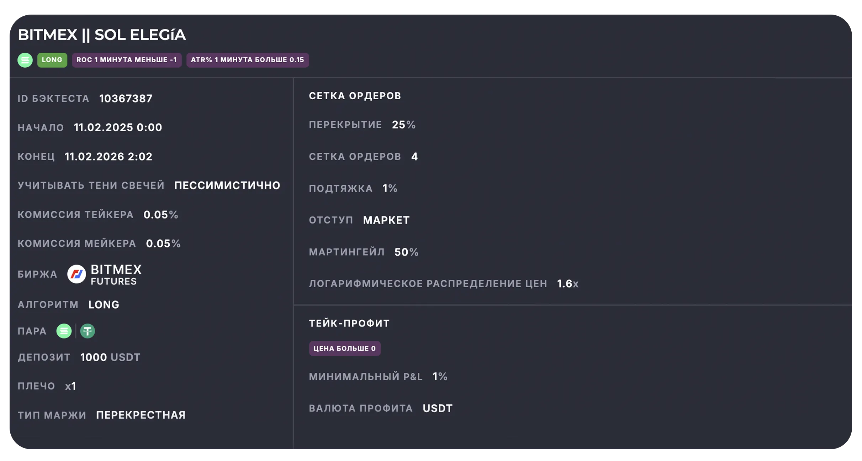The image size is (862, 461).
Task: Switch margin type ПЕРЕКРЕСТНАЯ
Action: point(141,415)
